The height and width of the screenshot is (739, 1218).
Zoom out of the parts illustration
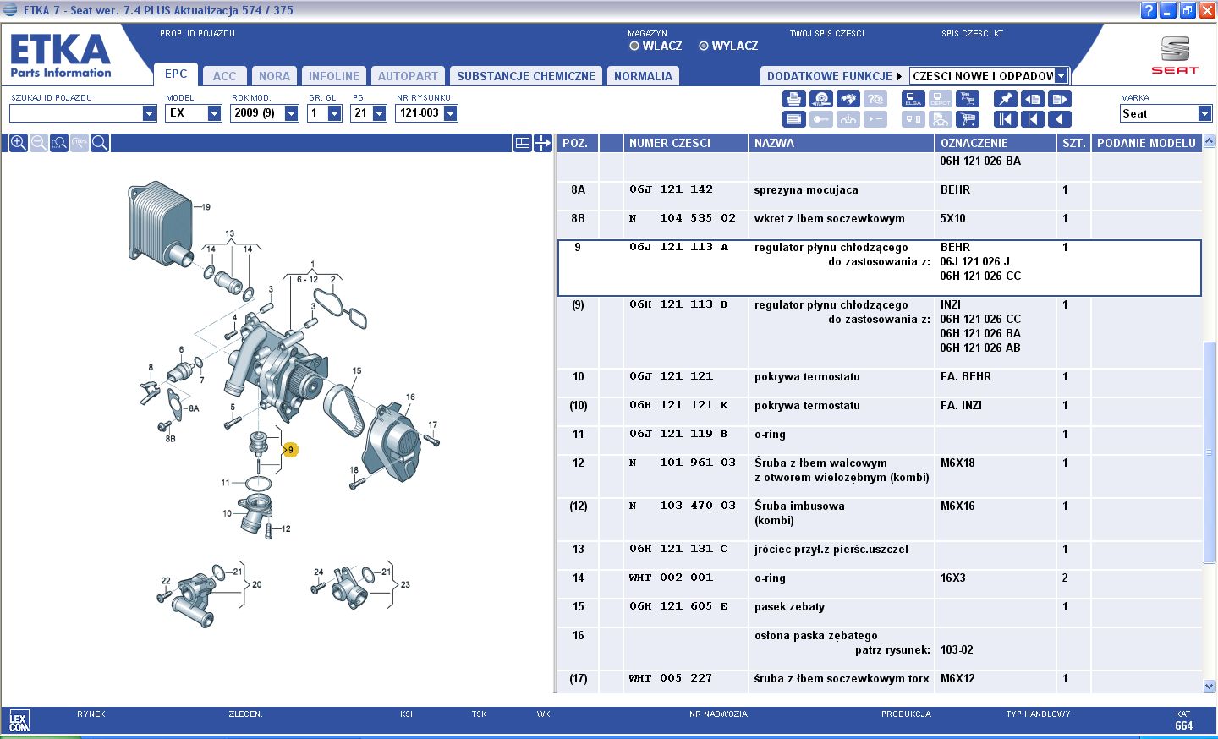[39, 143]
